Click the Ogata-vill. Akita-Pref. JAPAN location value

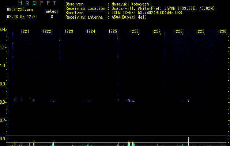163,8
